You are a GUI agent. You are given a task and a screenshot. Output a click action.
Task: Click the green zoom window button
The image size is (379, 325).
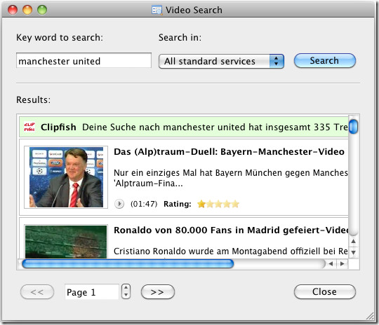pyautogui.click(x=42, y=10)
